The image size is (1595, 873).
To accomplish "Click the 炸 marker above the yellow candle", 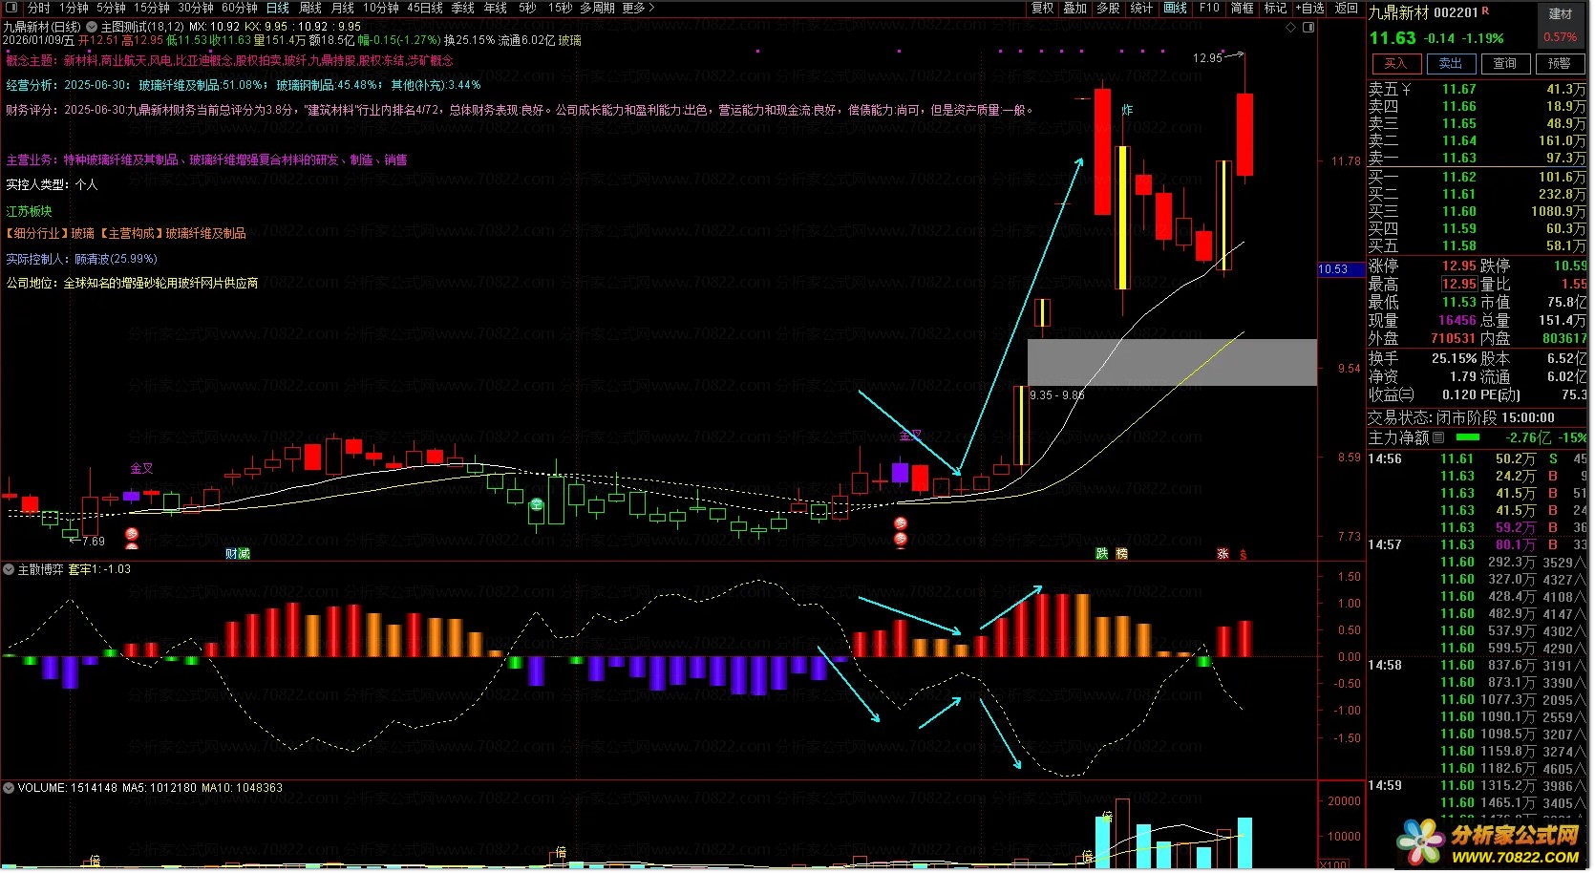I will tap(1127, 110).
